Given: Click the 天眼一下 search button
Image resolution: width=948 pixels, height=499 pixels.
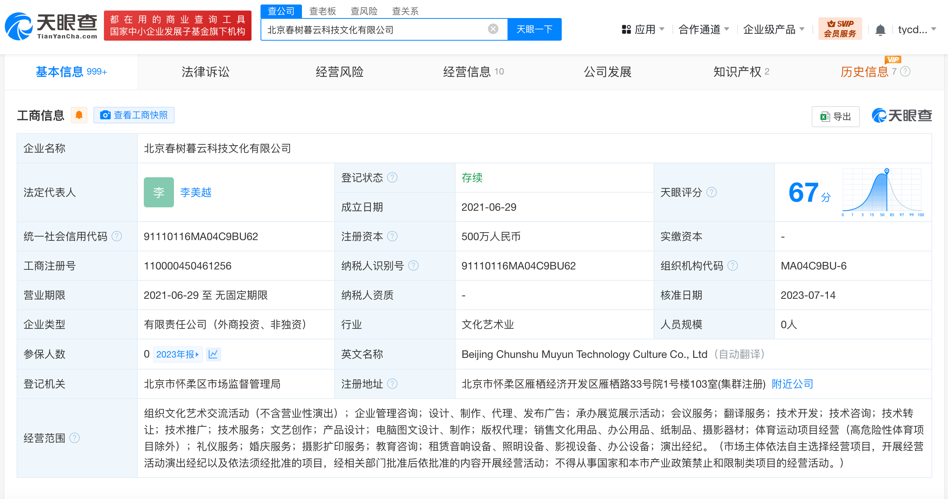Looking at the screenshot, I should click(534, 29).
